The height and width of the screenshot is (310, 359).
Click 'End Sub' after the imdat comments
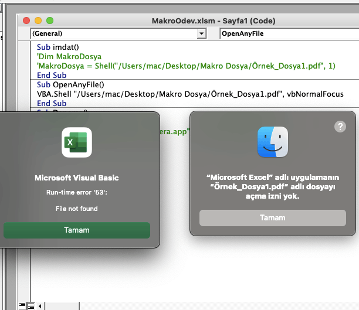click(52, 75)
